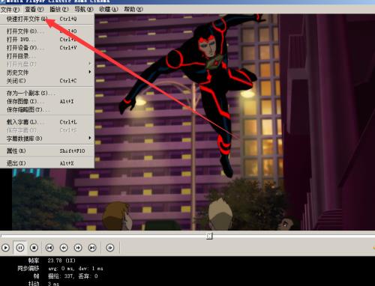Open the 查看 menu in menu bar
375x286 pixels.
(34, 10)
